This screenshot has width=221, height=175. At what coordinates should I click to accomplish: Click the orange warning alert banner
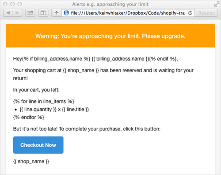[x=110, y=36]
